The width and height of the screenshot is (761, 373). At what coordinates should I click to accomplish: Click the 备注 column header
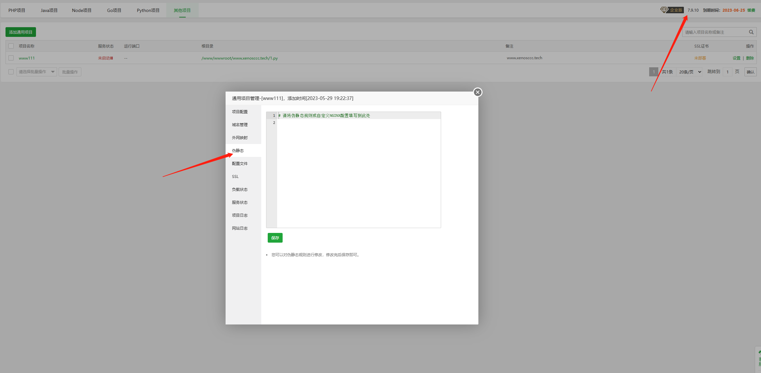tap(509, 46)
